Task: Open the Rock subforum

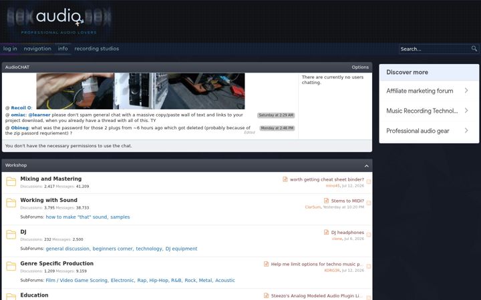Action: coord(190,281)
